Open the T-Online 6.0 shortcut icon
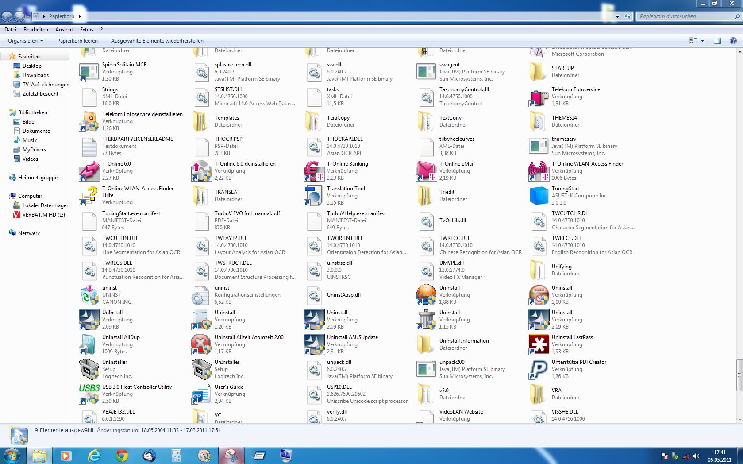 89,171
